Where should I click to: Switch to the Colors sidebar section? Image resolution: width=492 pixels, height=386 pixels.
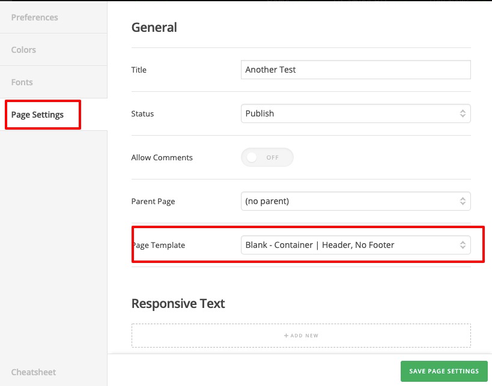point(23,50)
